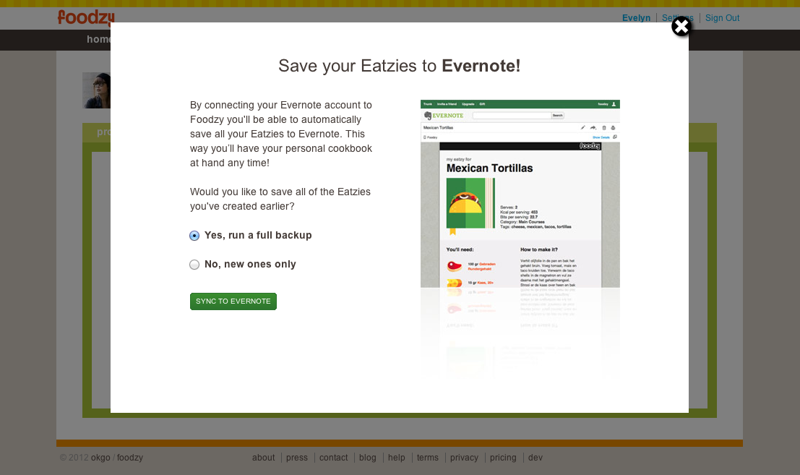This screenshot has width=800, height=475.
Task: Open the home navigation item
Action: (x=98, y=39)
